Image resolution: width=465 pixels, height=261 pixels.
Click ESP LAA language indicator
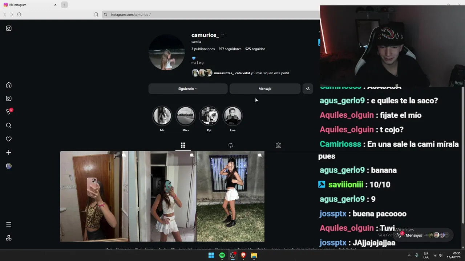click(x=426, y=255)
